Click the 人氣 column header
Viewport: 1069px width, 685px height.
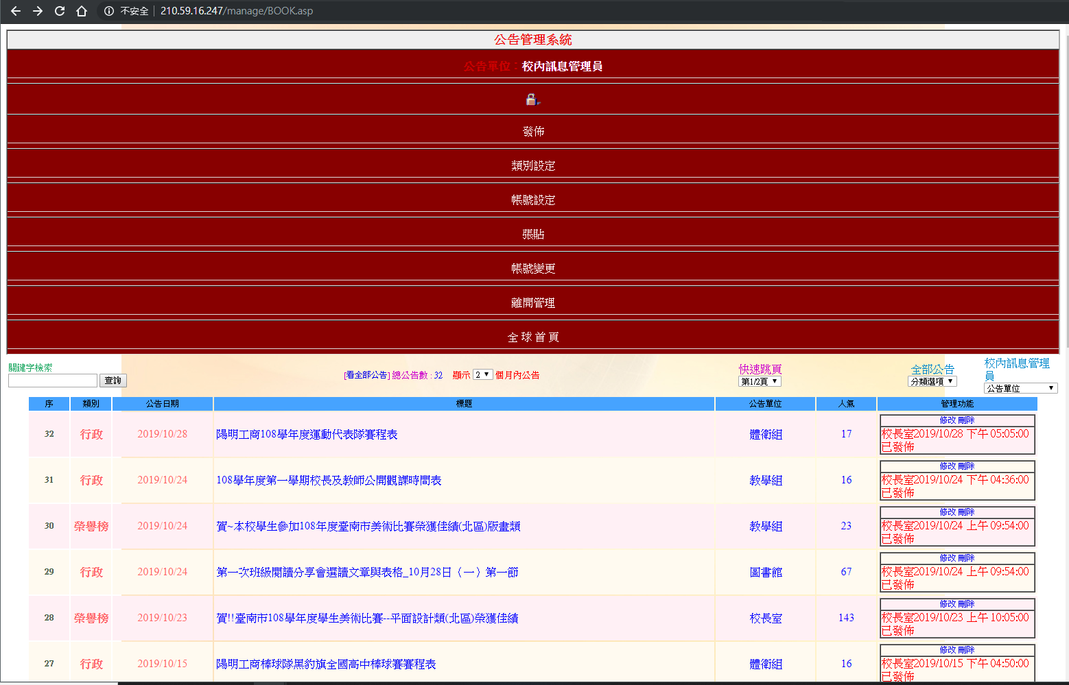pos(846,404)
